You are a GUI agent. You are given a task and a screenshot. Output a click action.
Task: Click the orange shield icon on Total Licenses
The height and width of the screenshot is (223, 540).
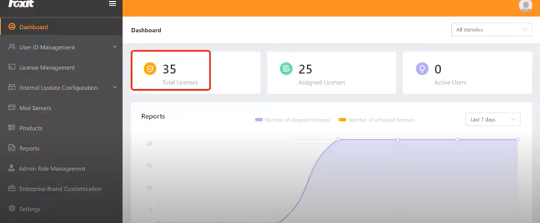(x=150, y=68)
